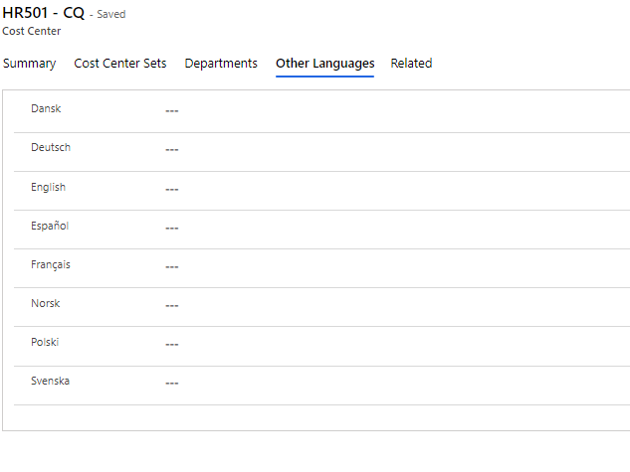This screenshot has width=630, height=472.
Task: Select the English field label
Action: (48, 187)
